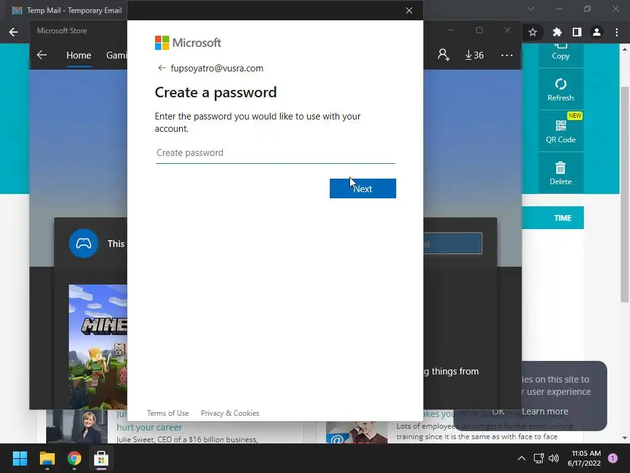This screenshot has width=630, height=473.
Task: Open File Explorer from the taskbar
Action: pos(47,458)
